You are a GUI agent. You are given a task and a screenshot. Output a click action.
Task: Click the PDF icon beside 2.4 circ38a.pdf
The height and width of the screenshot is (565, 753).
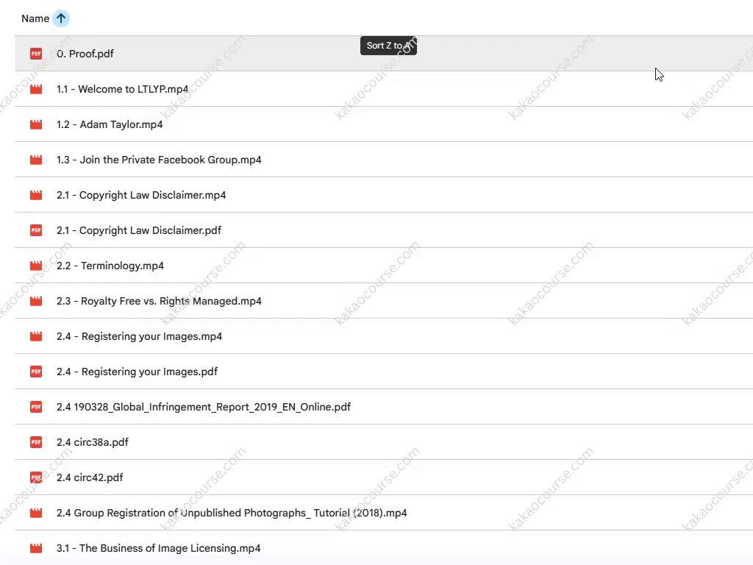[36, 442]
